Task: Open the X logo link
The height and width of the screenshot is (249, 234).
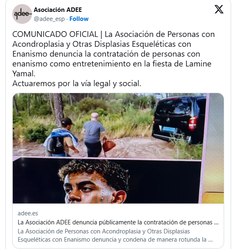Action: click(219, 9)
